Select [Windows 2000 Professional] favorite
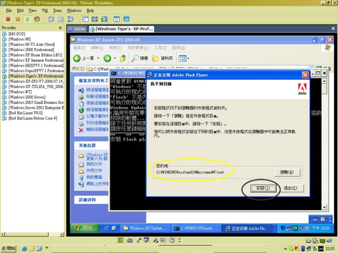338x253 pixels. pos(31,50)
